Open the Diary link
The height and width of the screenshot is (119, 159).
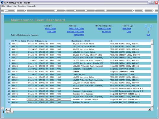(129, 32)
